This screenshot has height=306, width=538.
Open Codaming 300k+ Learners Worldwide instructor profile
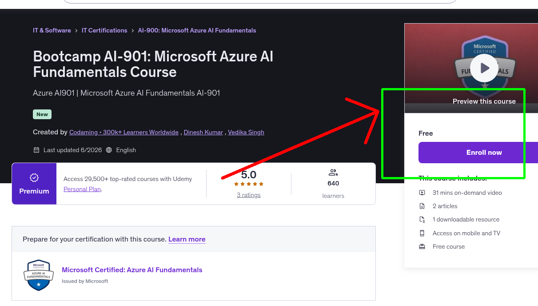point(124,132)
